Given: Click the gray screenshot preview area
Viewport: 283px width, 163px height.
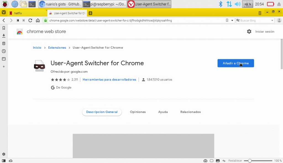Looking at the screenshot, I should pos(143,146).
